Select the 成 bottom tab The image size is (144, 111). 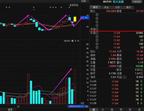(139, 110)
